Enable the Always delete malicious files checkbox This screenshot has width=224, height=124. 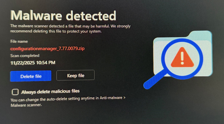(15, 92)
